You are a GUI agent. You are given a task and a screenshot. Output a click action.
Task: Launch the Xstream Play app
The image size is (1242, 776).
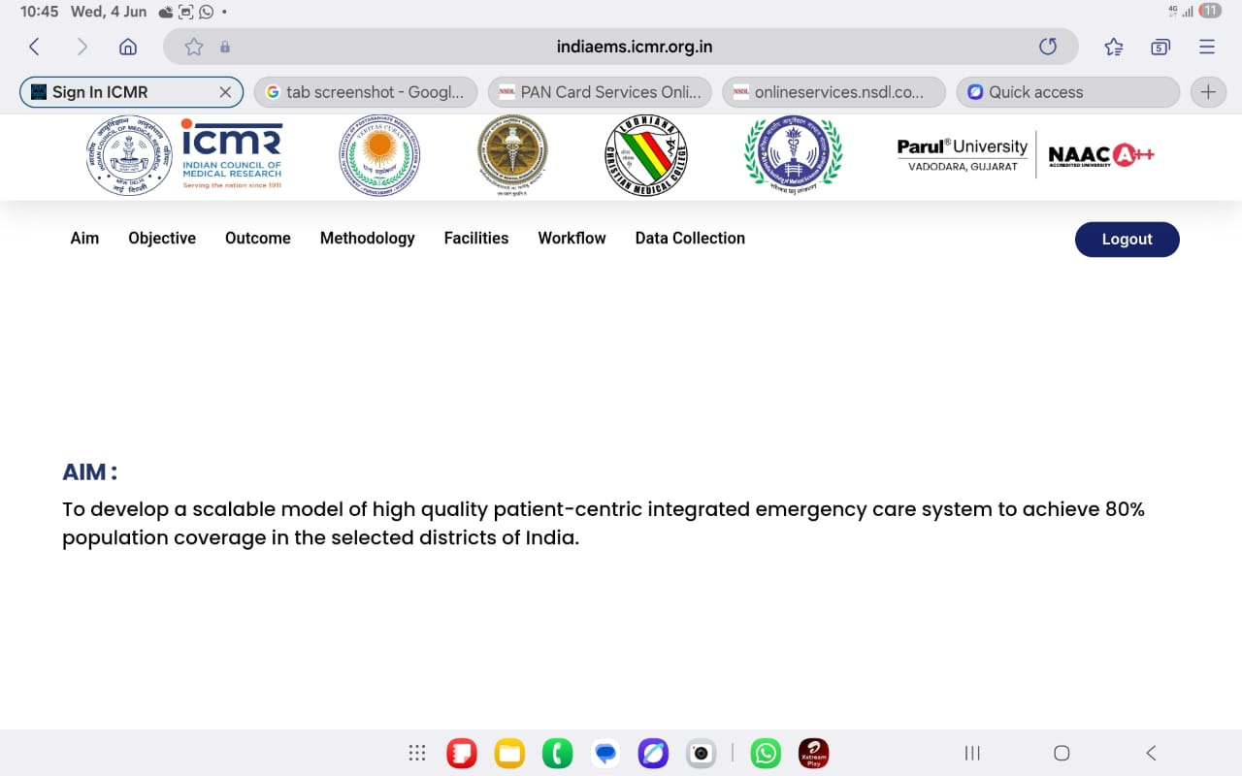(x=813, y=753)
